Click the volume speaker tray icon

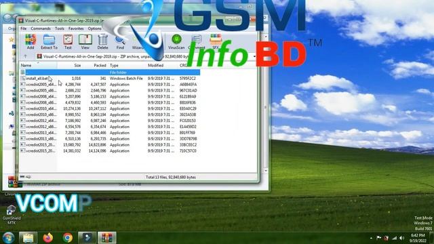[401, 238]
